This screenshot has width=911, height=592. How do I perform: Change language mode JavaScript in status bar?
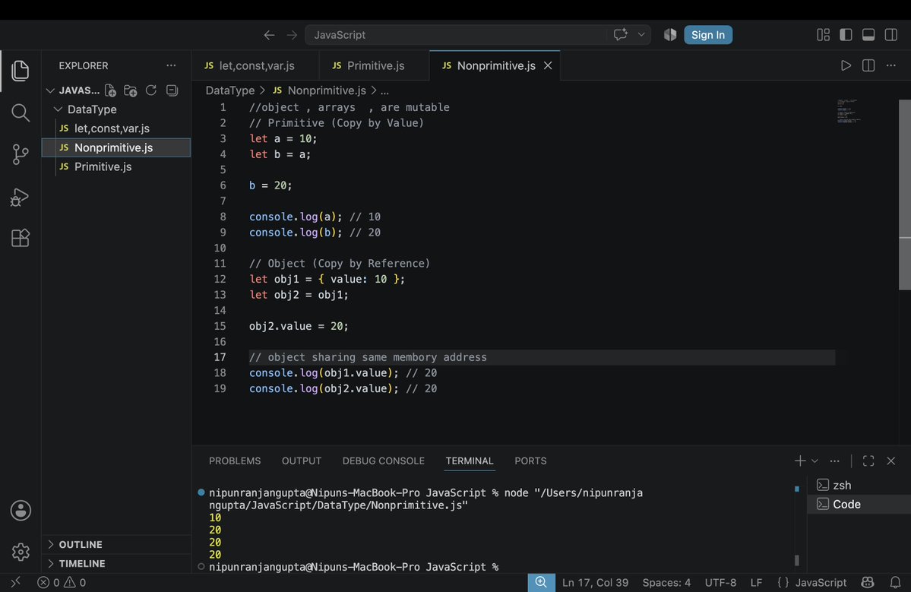pos(821,582)
